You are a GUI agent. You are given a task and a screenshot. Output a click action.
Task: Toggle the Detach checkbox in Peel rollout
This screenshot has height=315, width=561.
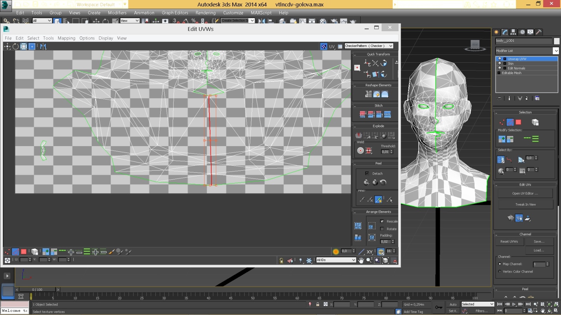tap(367, 173)
